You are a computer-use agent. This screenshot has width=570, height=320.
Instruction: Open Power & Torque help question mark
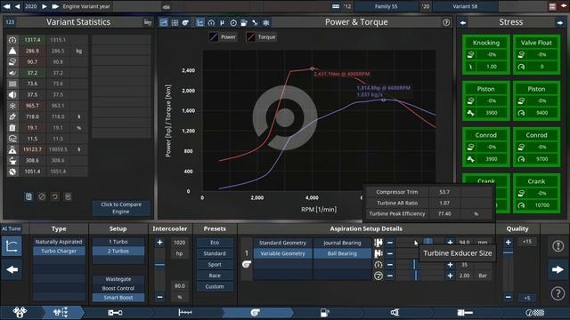446,22
